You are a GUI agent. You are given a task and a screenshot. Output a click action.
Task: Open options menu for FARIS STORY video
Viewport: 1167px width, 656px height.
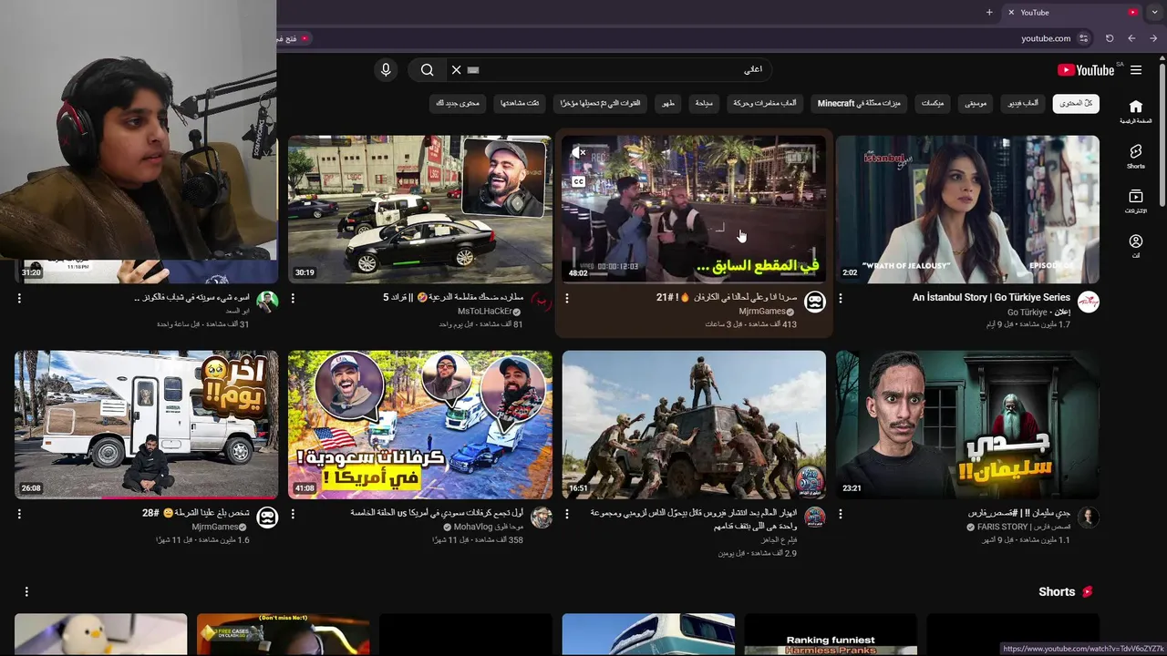pyautogui.click(x=840, y=514)
